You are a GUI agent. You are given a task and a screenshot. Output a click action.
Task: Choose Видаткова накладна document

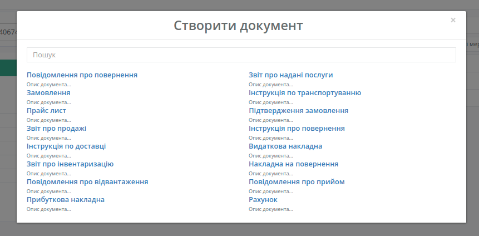(x=285, y=146)
